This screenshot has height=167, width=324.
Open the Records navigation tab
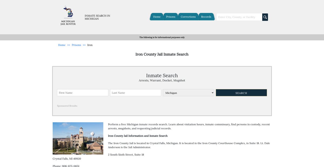click(x=206, y=17)
